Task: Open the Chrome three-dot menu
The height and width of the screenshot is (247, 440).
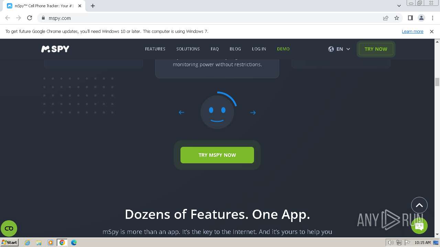Action: tap(432, 18)
